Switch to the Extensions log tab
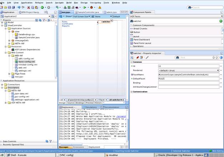Viewport: 224px width, 157px height. click(x=79, y=147)
